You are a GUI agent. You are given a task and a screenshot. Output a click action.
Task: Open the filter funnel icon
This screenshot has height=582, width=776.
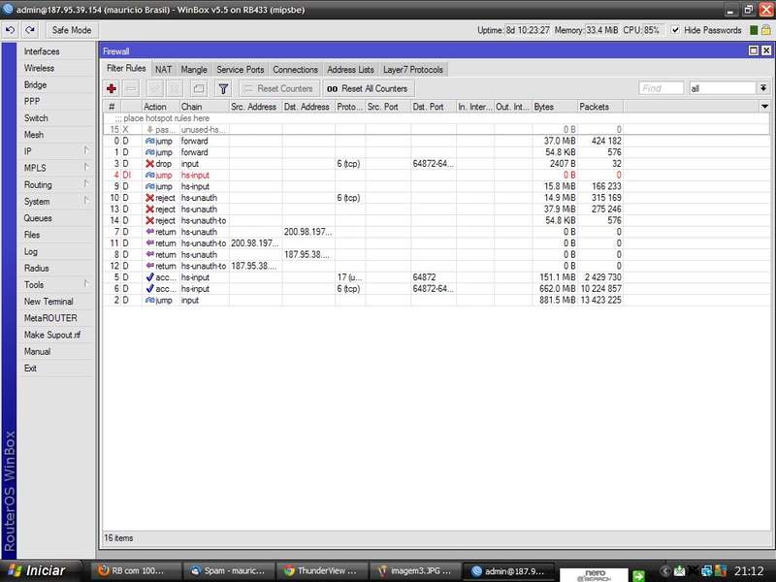pos(223,88)
